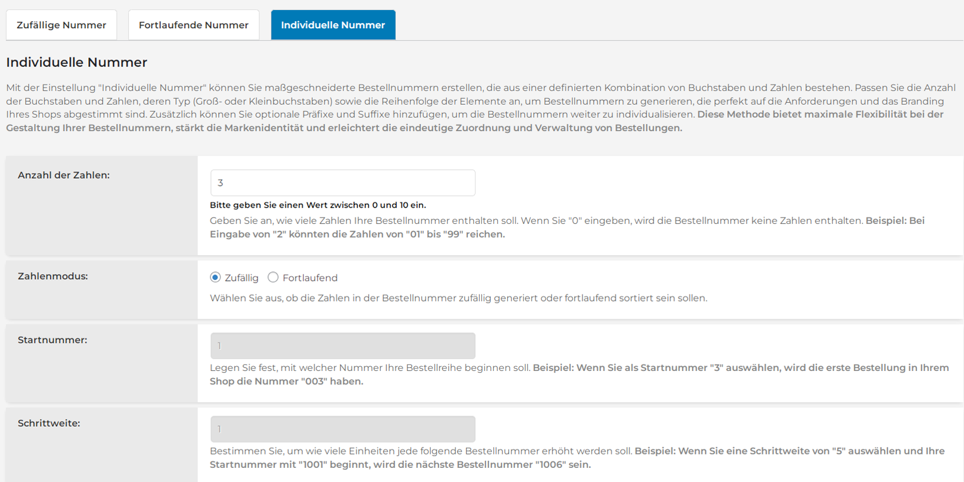Click the Schrittweite label
Viewport: 964px width, 482px height.
click(x=49, y=423)
